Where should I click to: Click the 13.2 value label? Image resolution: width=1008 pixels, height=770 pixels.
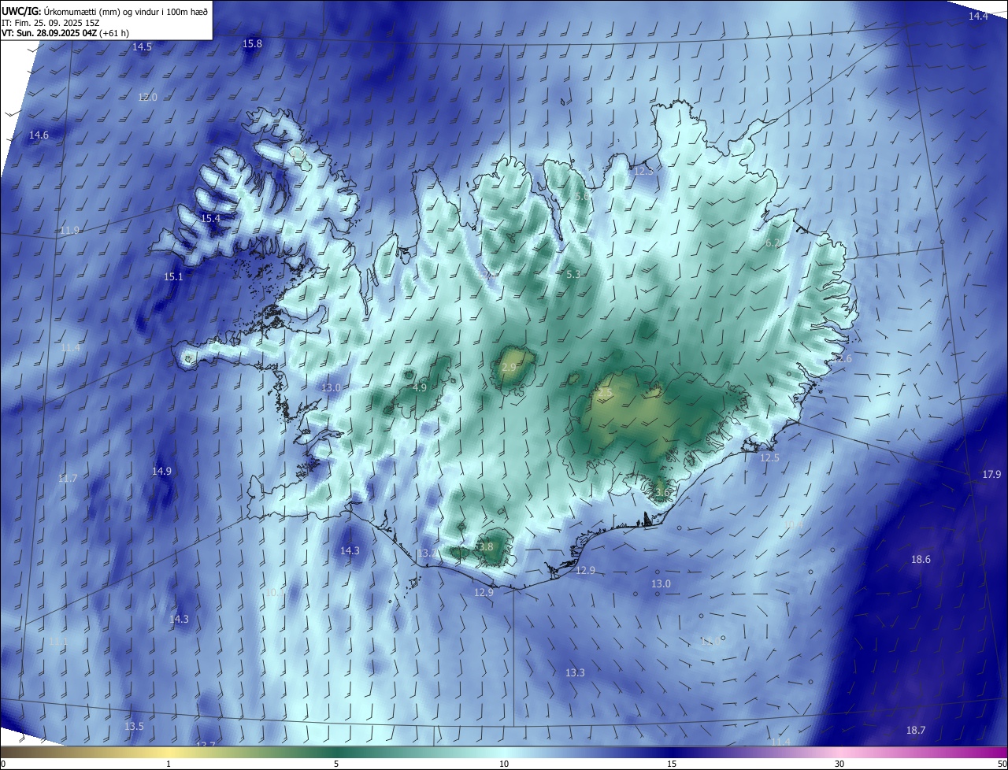tap(426, 553)
